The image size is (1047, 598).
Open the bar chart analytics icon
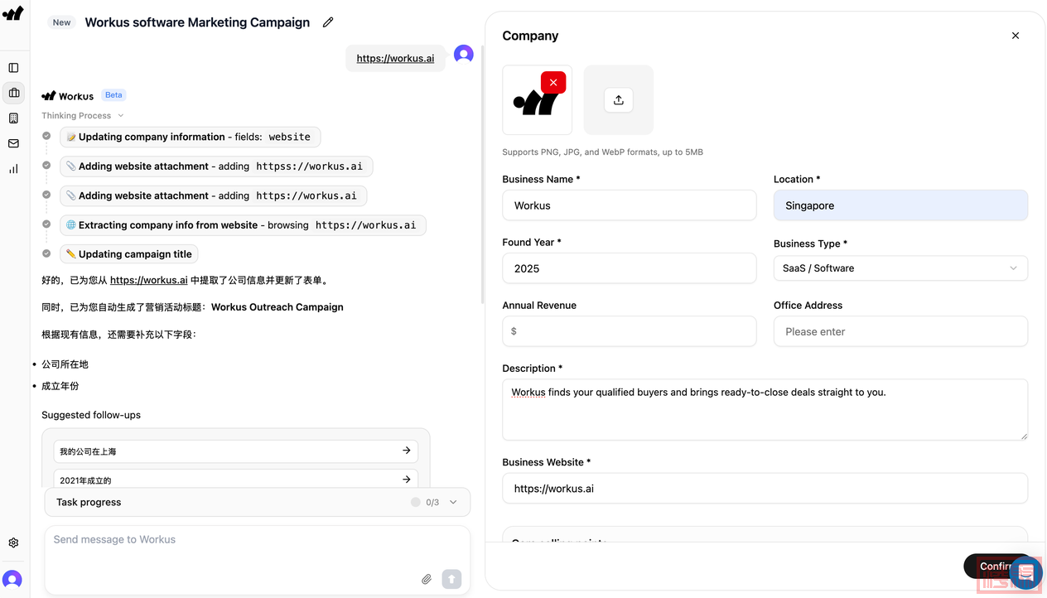pos(13,169)
